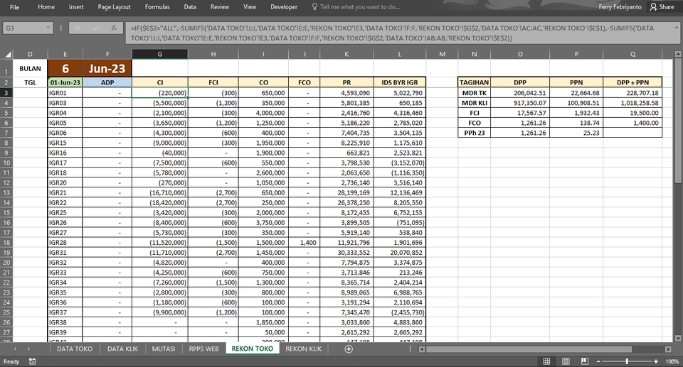Screen dimensions: 683x367
Task: Open the Developer ribbon tab
Action: click(x=284, y=7)
